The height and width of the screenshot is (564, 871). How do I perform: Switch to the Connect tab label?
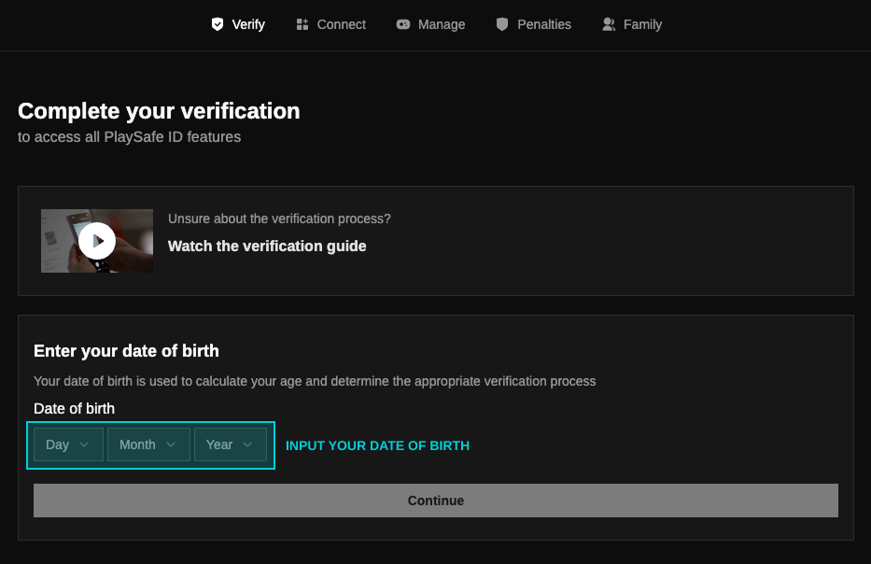pyautogui.click(x=341, y=24)
